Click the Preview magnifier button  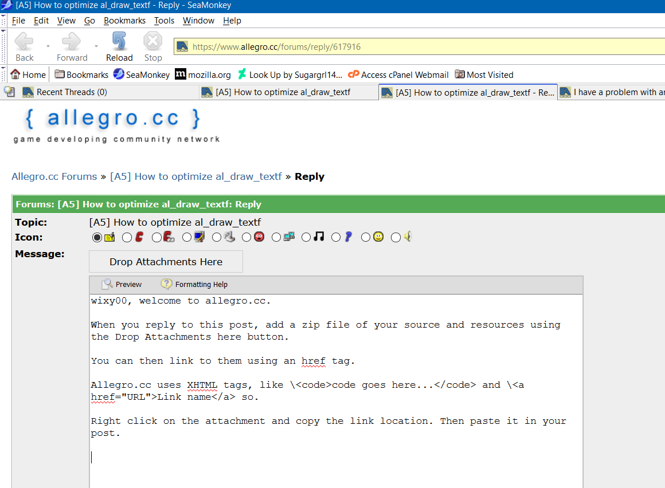click(x=122, y=284)
